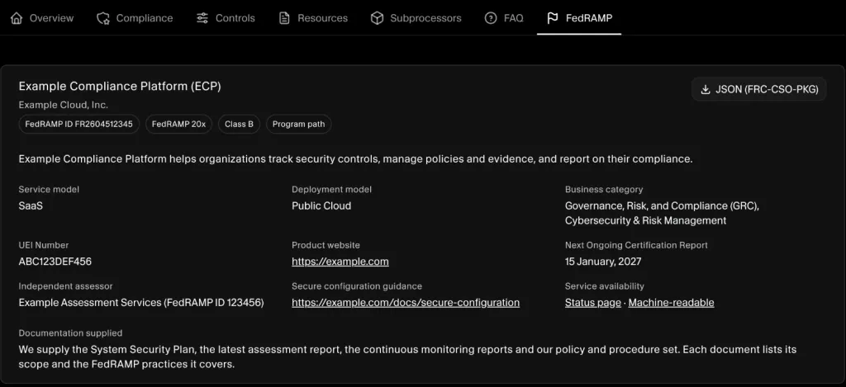Click the 15 January, 2027 date
The width and height of the screenshot is (846, 387).
(x=603, y=262)
